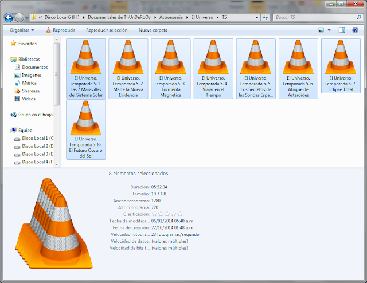Image resolution: width=367 pixels, height=283 pixels.
Task: Select Eclipse Total video file
Action: tap(341, 66)
